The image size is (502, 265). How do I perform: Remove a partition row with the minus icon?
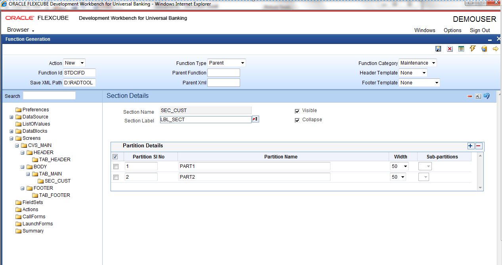coord(478,146)
